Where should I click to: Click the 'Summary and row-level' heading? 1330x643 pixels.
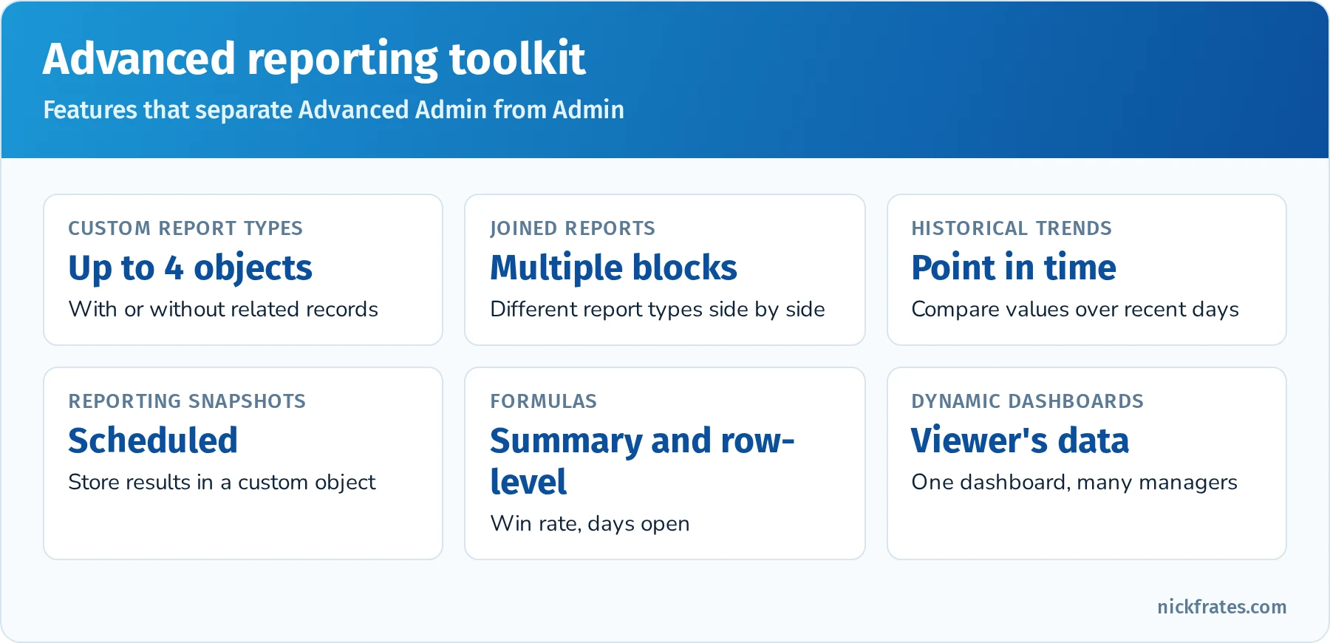coord(642,461)
